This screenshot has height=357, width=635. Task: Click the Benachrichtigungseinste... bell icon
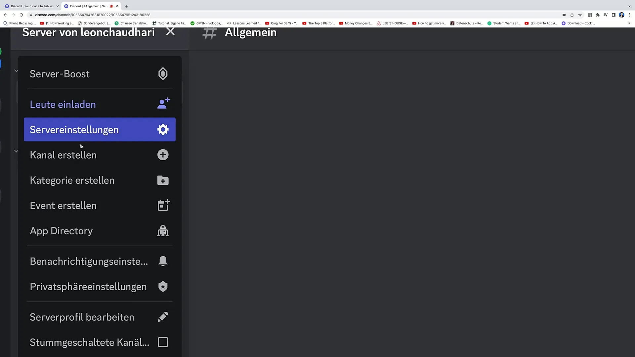click(163, 261)
